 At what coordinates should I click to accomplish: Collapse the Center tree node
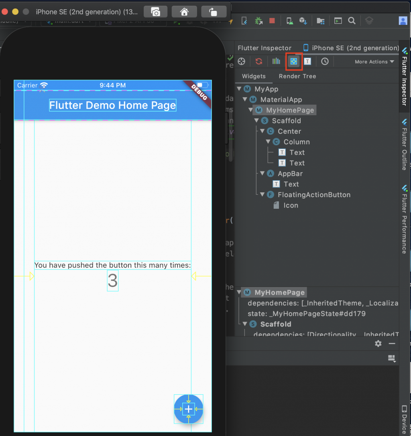tap(262, 131)
